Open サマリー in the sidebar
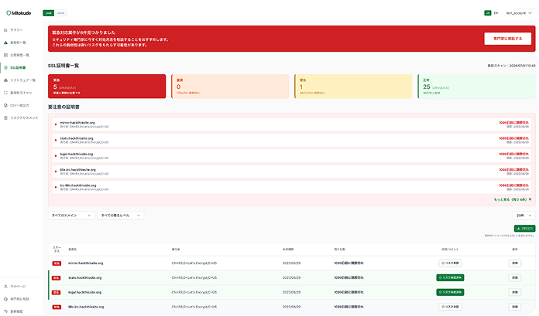This screenshot has width=539, height=316. 16,30
